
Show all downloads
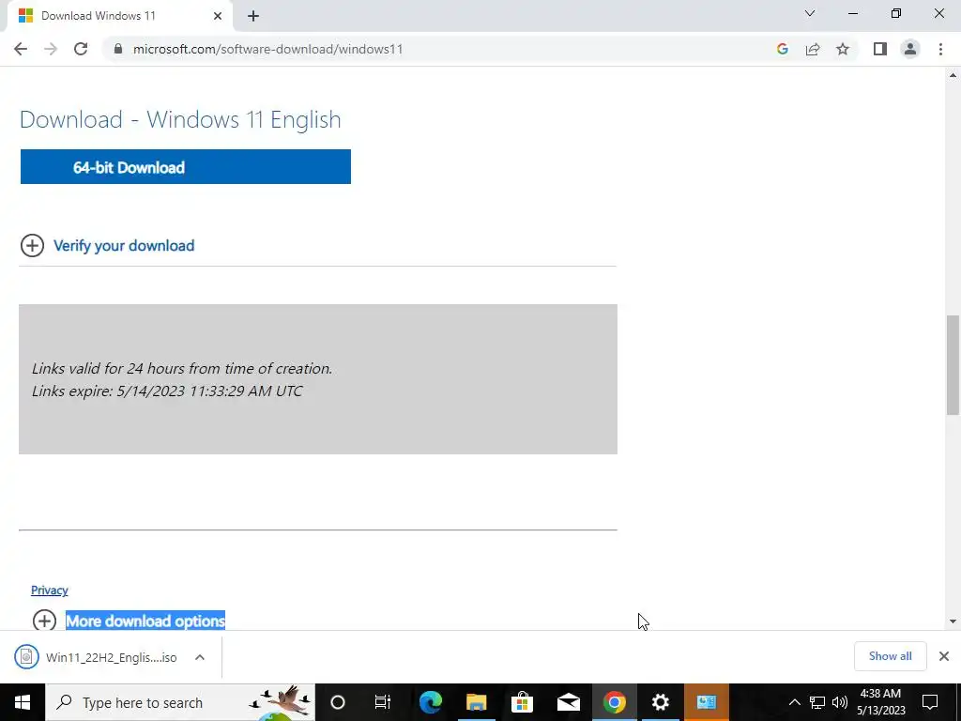890,656
